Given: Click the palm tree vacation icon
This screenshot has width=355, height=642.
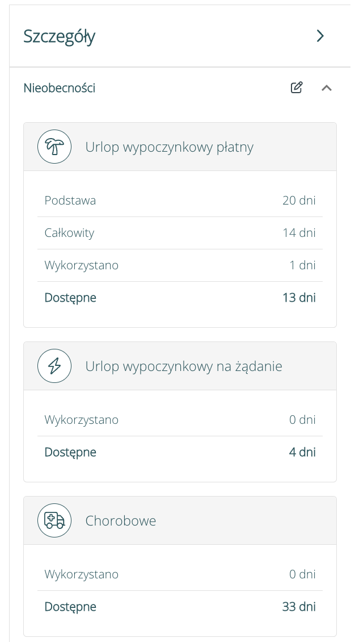Looking at the screenshot, I should pos(54,147).
